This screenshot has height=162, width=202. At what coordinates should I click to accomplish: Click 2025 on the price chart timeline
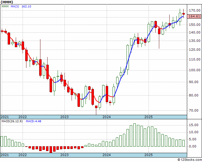pos(149,117)
